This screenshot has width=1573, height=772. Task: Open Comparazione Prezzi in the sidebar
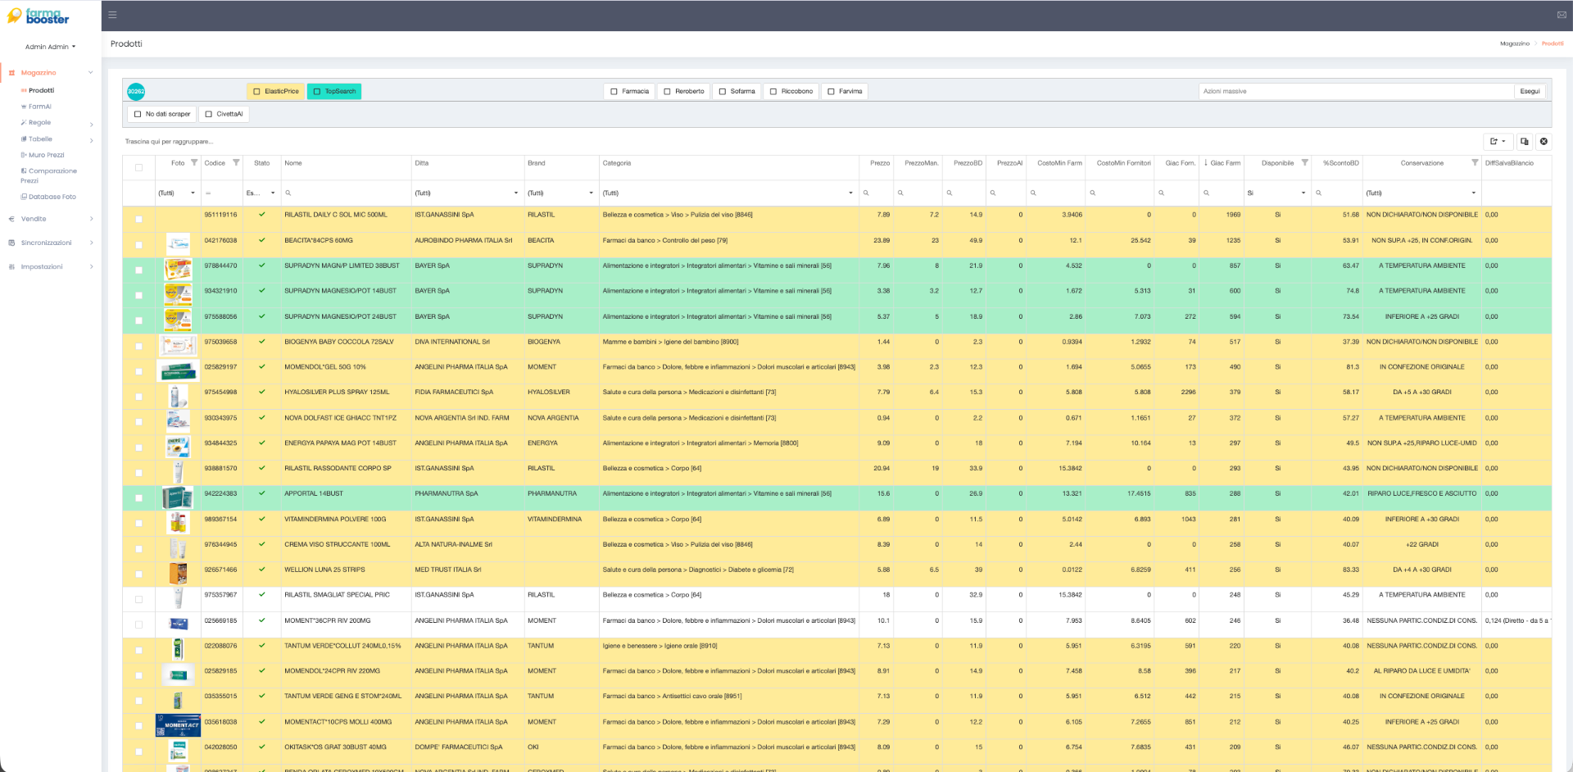49,175
